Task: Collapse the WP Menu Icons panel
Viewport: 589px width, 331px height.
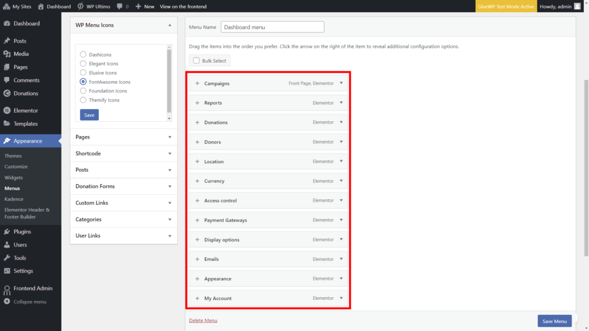Action: coord(170,25)
